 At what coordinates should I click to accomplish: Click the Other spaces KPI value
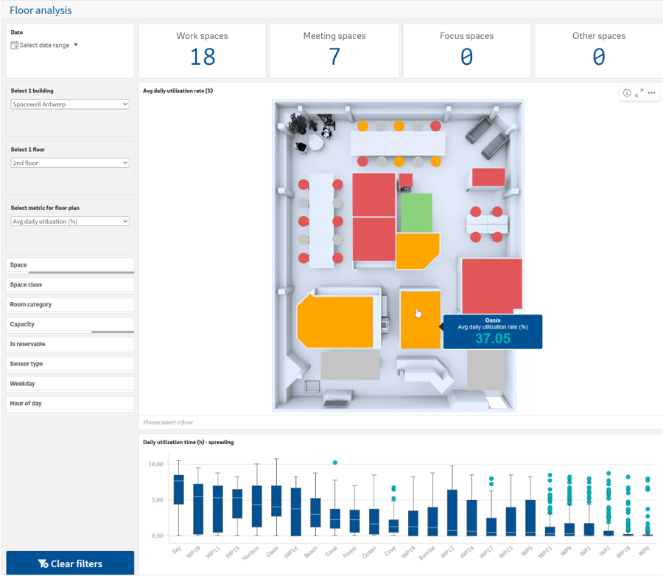tap(599, 57)
